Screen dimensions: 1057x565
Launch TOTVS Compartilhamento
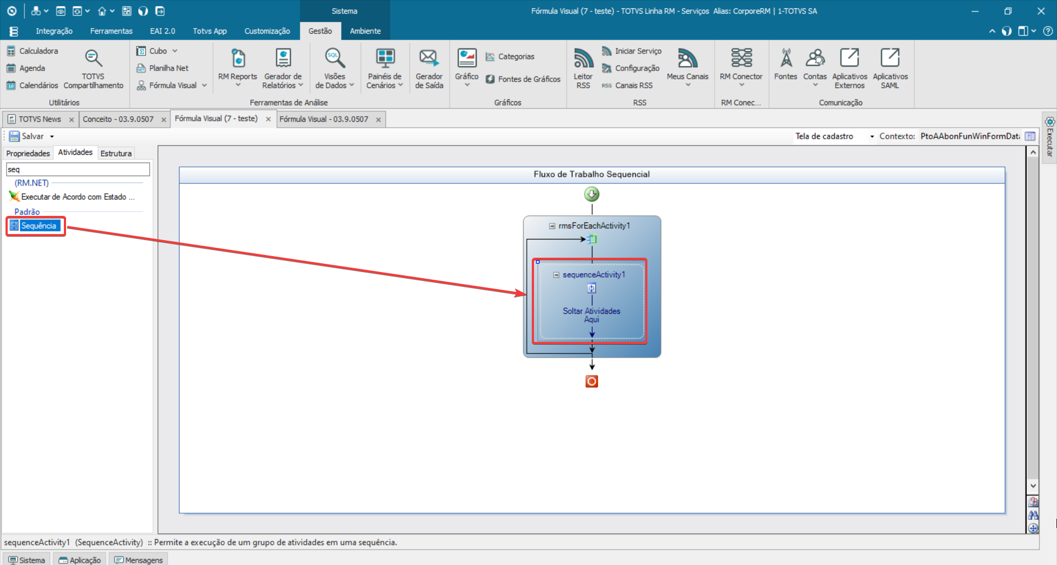[x=93, y=69]
